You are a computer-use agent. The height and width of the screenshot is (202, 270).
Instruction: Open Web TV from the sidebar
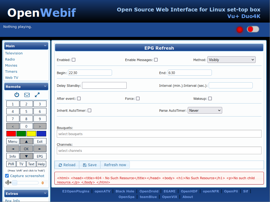(11, 78)
